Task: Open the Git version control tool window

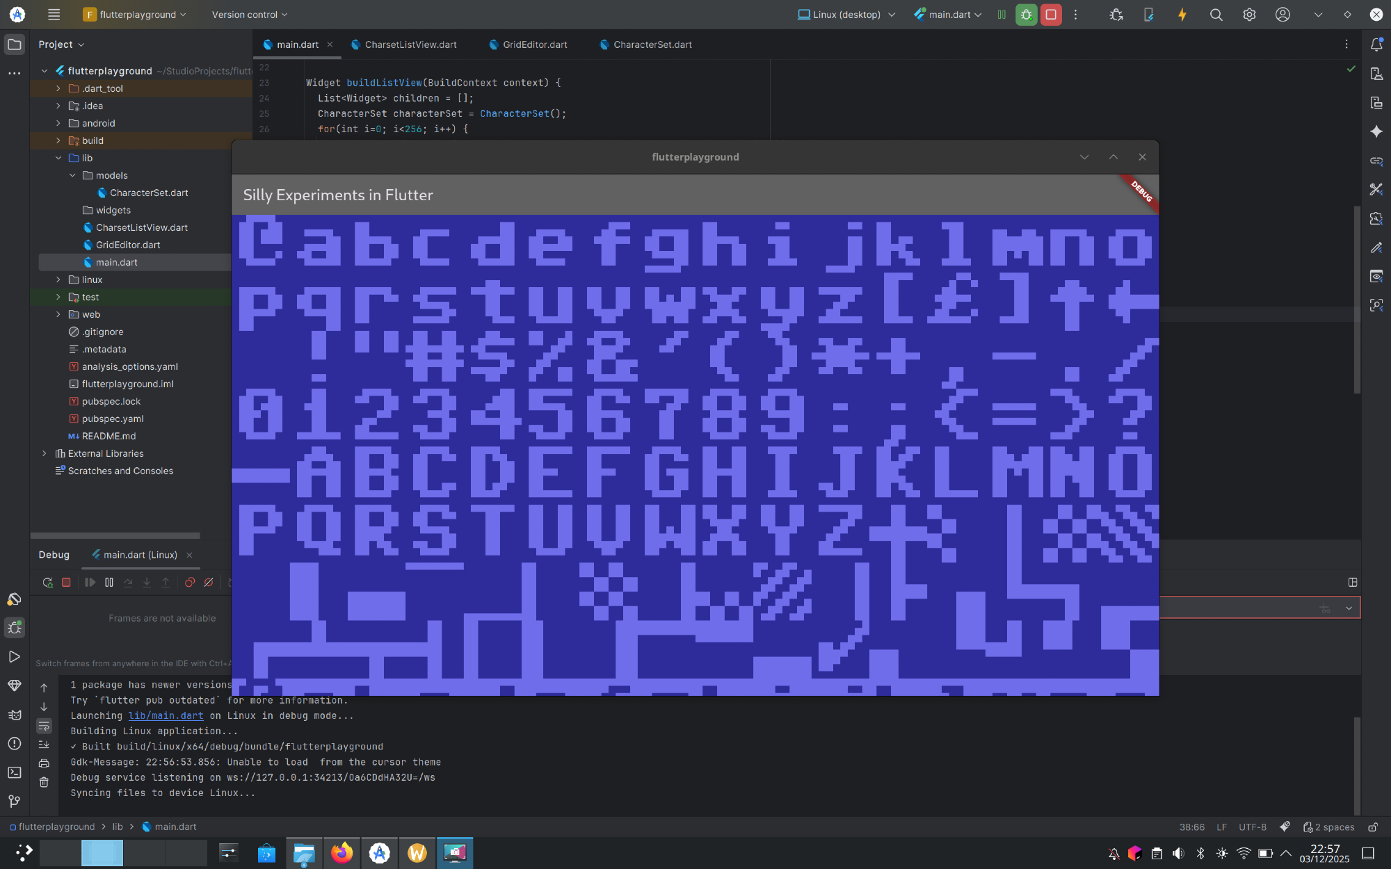Action: point(14,802)
